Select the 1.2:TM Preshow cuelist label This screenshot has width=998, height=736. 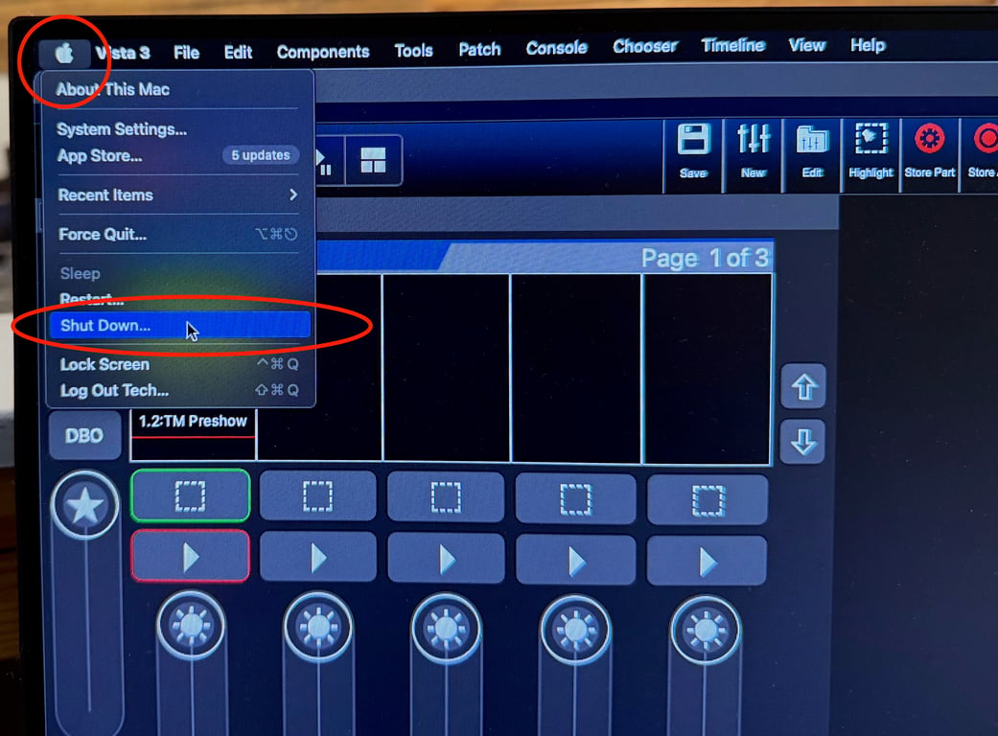pyautogui.click(x=193, y=421)
